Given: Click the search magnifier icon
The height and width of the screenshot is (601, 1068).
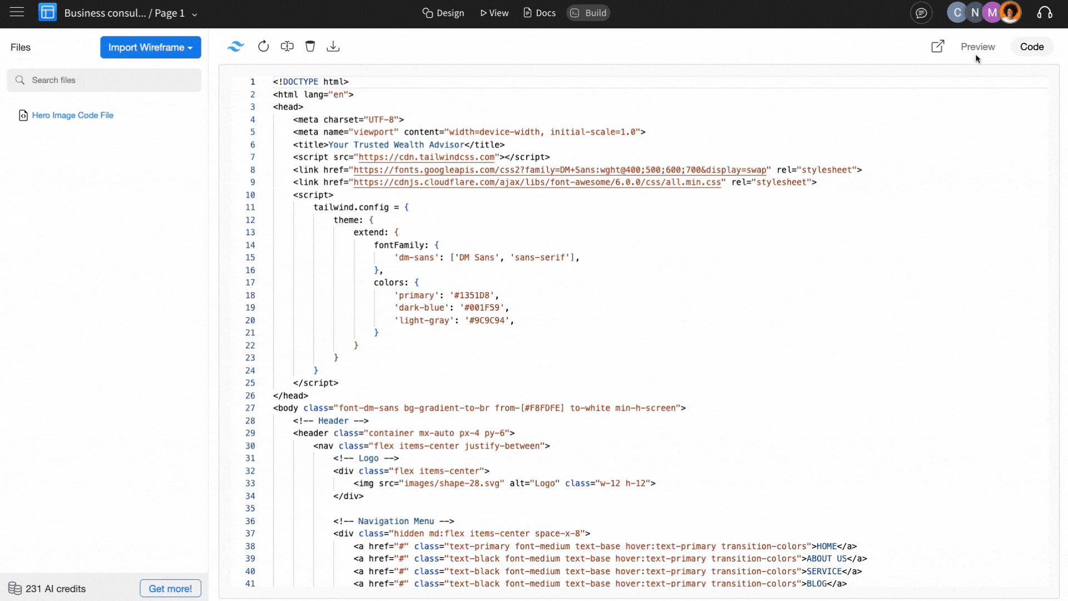Looking at the screenshot, I should click(20, 80).
